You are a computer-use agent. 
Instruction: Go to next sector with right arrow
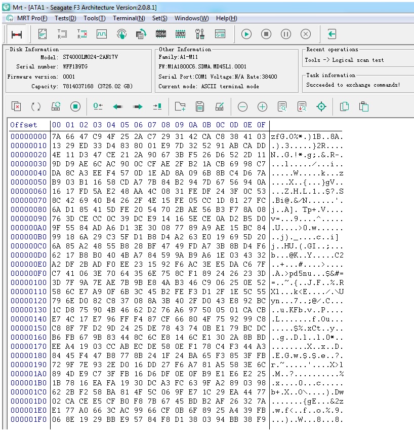(x=138, y=106)
